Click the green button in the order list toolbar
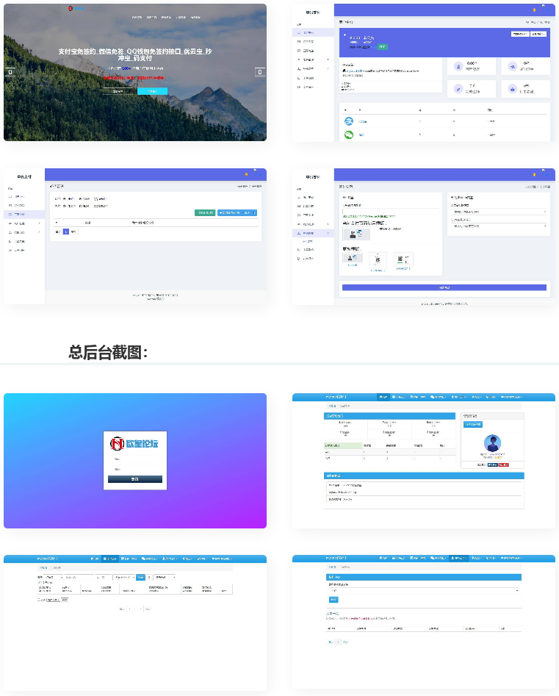This screenshot has width=559, height=696. pyautogui.click(x=204, y=212)
